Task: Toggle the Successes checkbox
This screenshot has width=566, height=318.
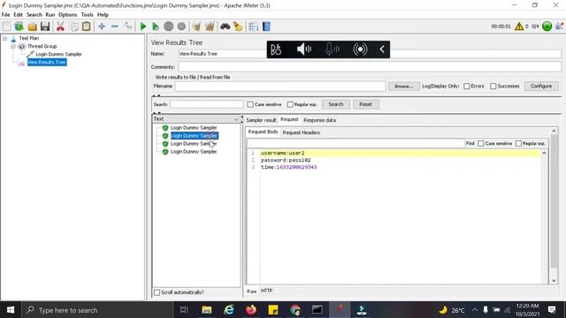Action: 493,87
